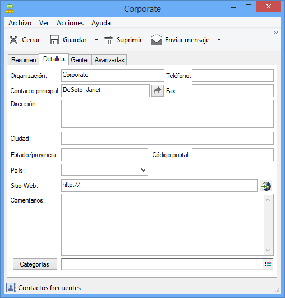This screenshot has height=298, width=285.
Task: Click the Contacto principal field
Action: (105, 91)
